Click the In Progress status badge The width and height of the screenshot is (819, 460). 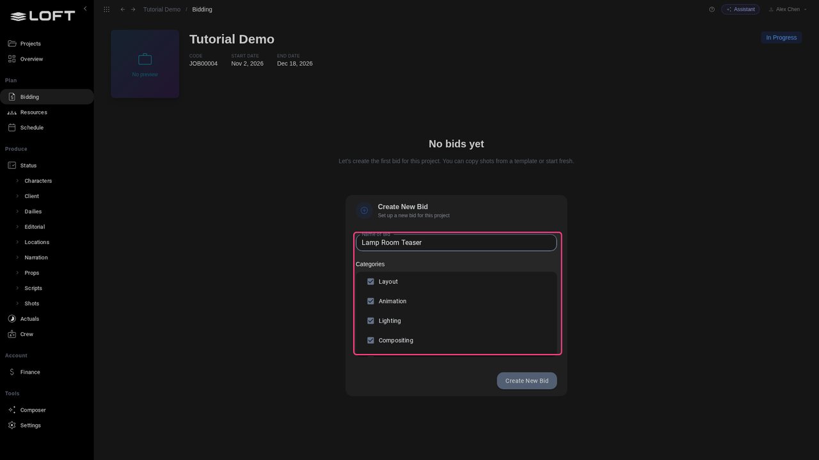coord(781,38)
